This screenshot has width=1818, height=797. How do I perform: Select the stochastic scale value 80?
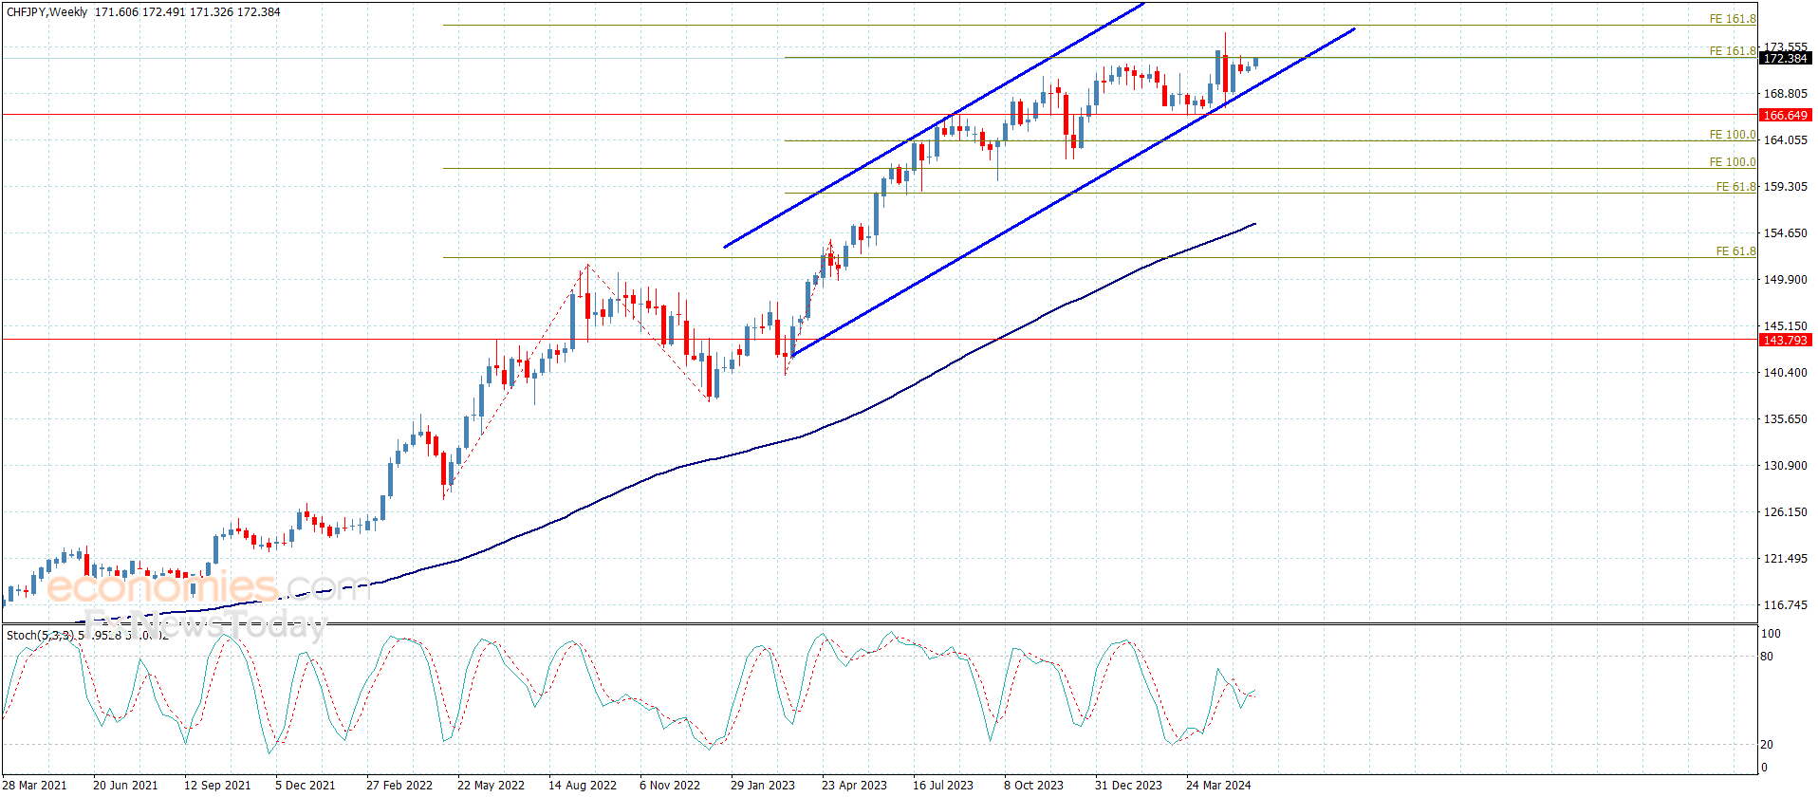(x=1767, y=657)
